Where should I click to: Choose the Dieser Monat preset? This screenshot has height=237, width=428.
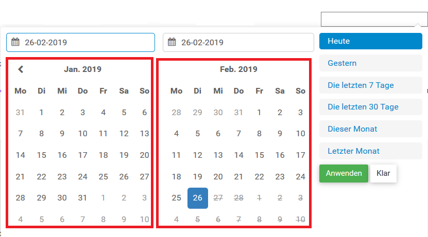coord(370,129)
